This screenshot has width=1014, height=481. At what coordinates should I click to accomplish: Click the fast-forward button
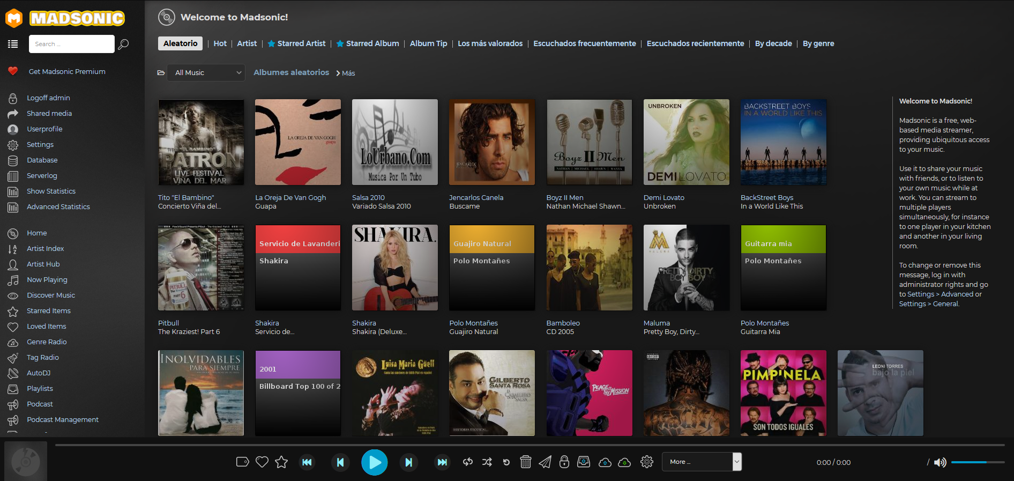tap(442, 462)
